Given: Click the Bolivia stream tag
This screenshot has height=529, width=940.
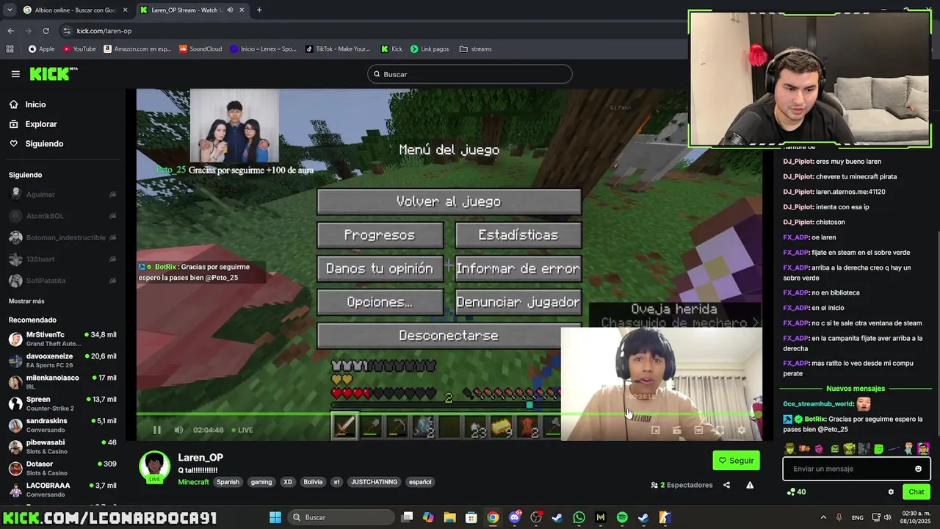Looking at the screenshot, I should (313, 482).
